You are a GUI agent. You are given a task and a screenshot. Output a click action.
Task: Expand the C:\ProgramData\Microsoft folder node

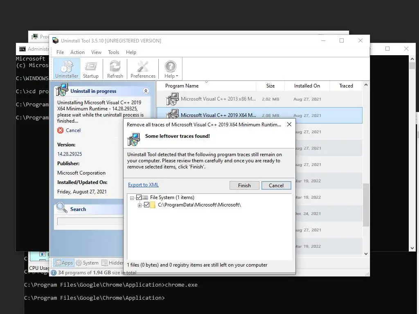(140, 205)
